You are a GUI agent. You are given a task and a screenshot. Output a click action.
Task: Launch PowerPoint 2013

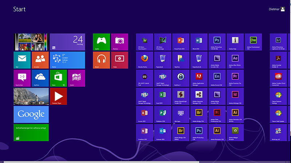tap(181, 42)
